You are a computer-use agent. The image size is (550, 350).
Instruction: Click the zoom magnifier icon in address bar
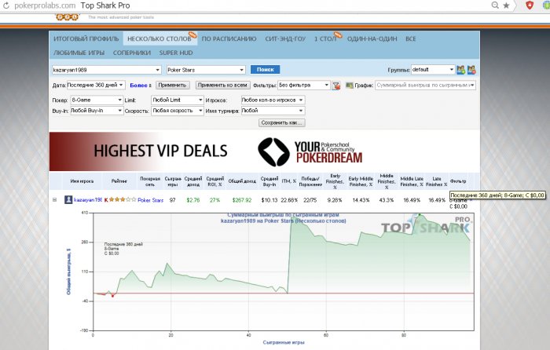(495, 5)
